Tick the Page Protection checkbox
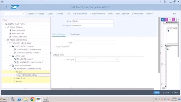The width and height of the screenshot is (181, 102). [54, 47]
